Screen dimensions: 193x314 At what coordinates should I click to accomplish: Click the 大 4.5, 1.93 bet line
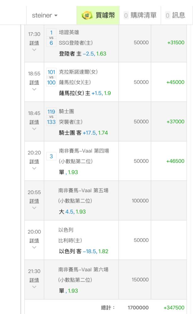pos(72,212)
